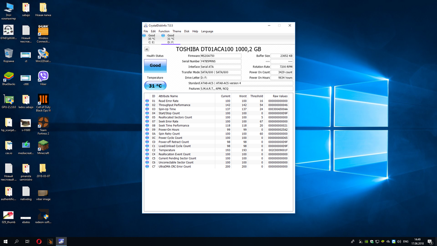The image size is (437, 246).
Task: Open the Disk menu
Action: (187, 31)
